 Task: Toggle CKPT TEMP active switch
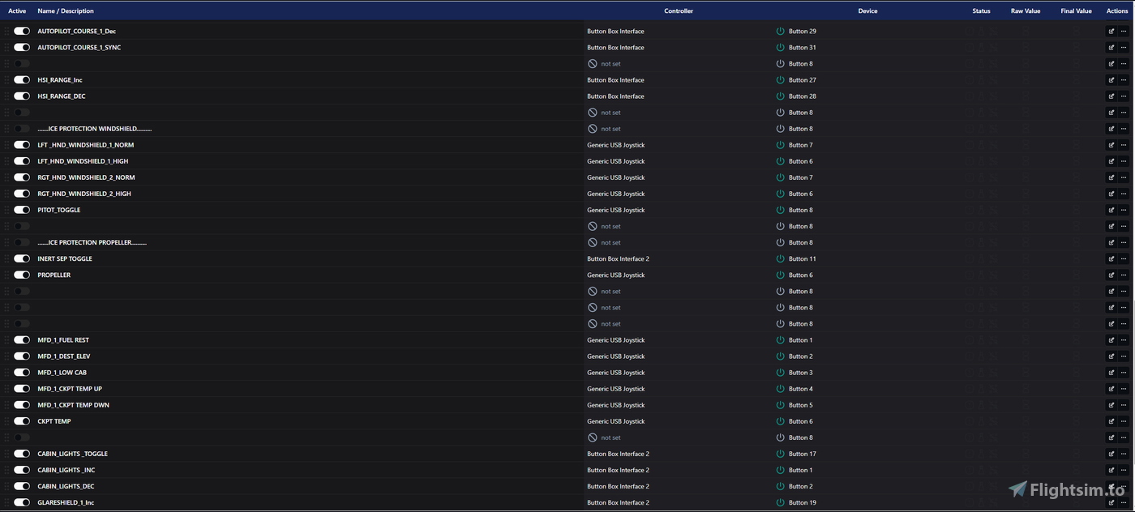(22, 421)
